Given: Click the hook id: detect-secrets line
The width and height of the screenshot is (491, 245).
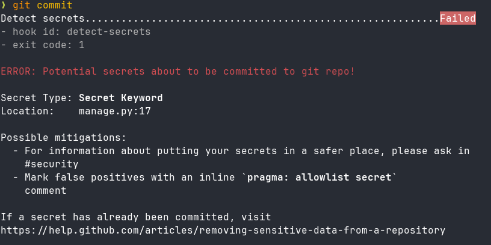Looking at the screenshot, I should click(x=75, y=32).
